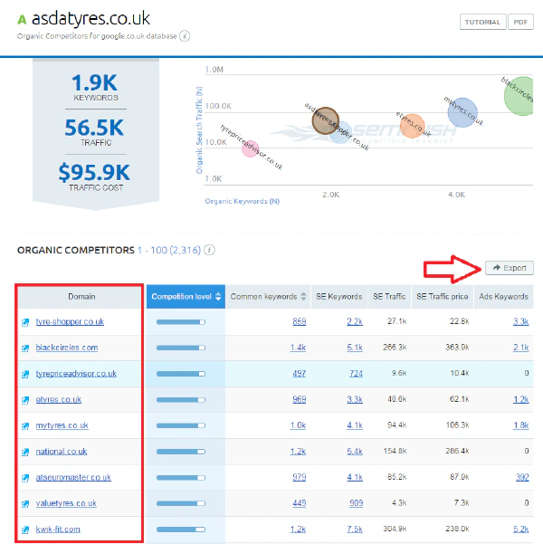543x544 pixels.
Task: Open the national.co.uk domain link
Action: [61, 452]
